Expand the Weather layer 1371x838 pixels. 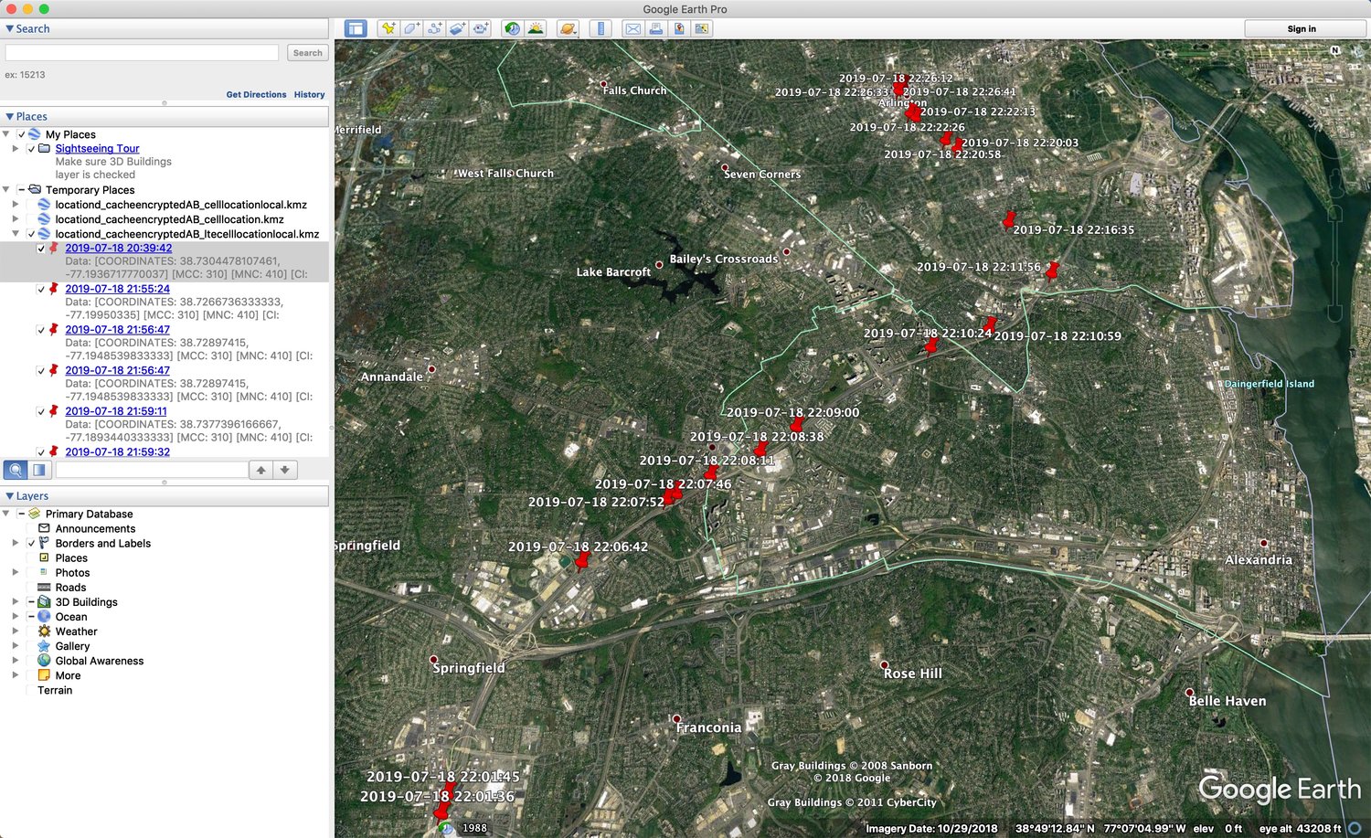tap(16, 631)
